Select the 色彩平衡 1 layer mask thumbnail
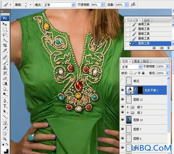 tap(140, 90)
